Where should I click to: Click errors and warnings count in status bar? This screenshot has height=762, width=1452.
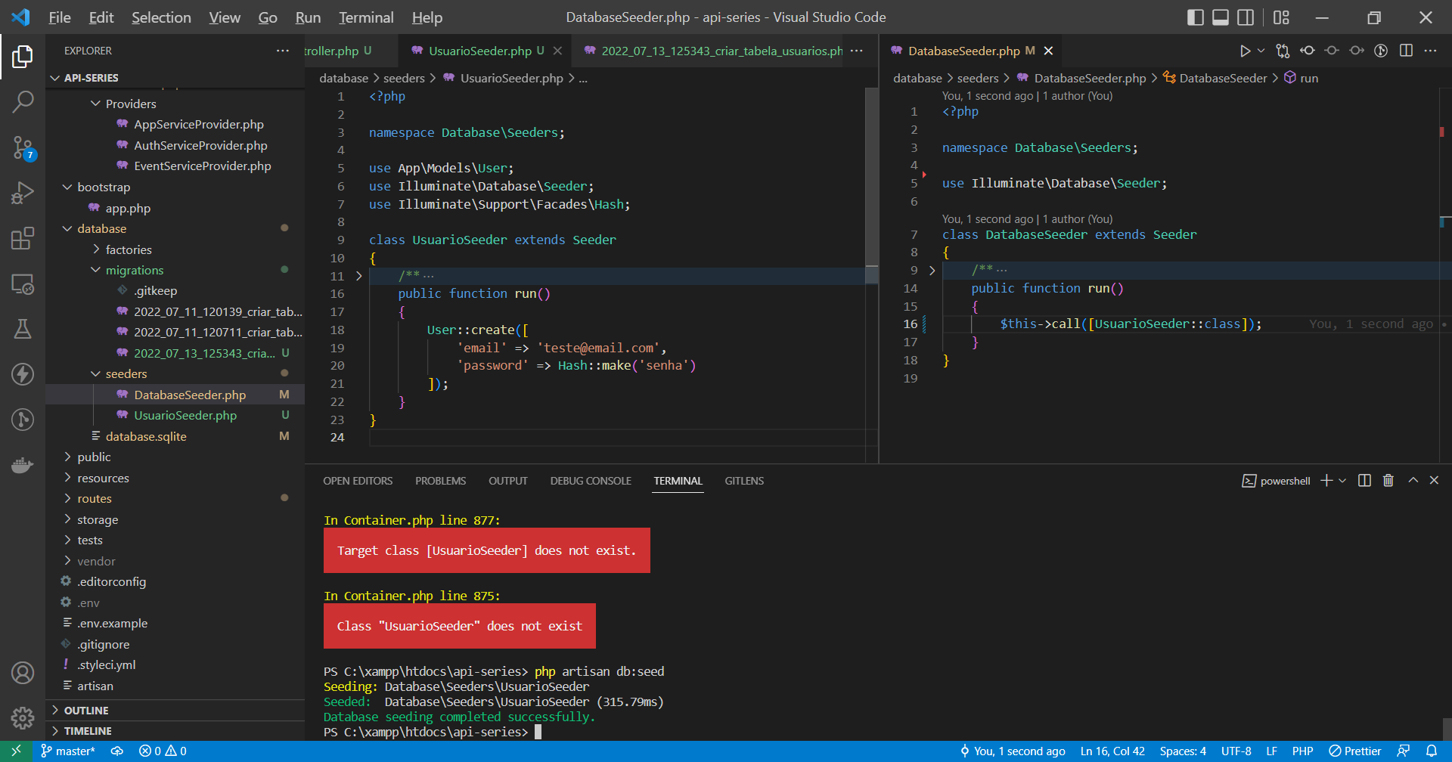coord(163,751)
